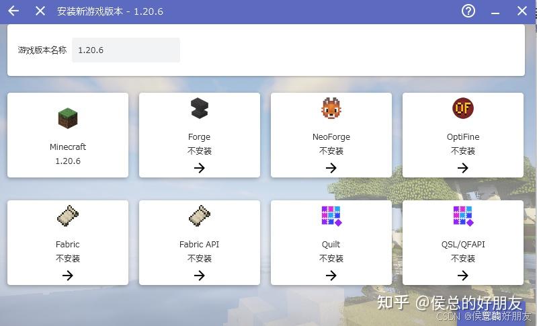This screenshot has width=537, height=326.
Task: Minimize the launcher window
Action: click(x=495, y=13)
